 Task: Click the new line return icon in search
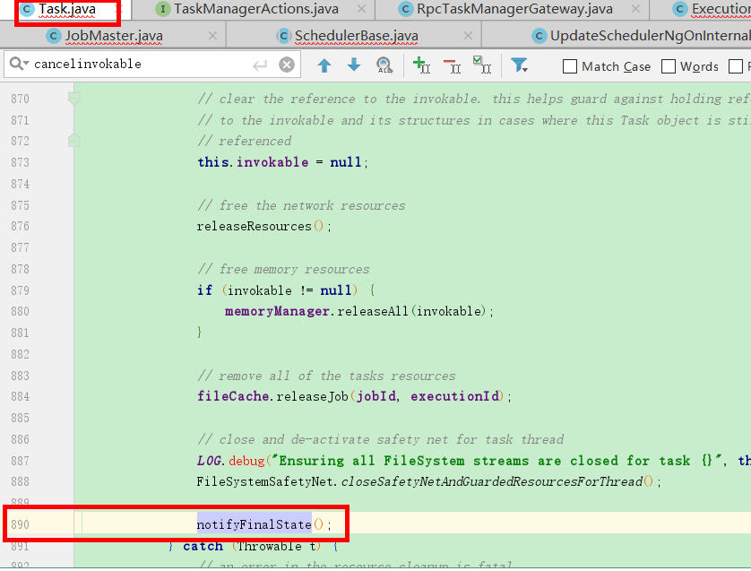coord(260,65)
